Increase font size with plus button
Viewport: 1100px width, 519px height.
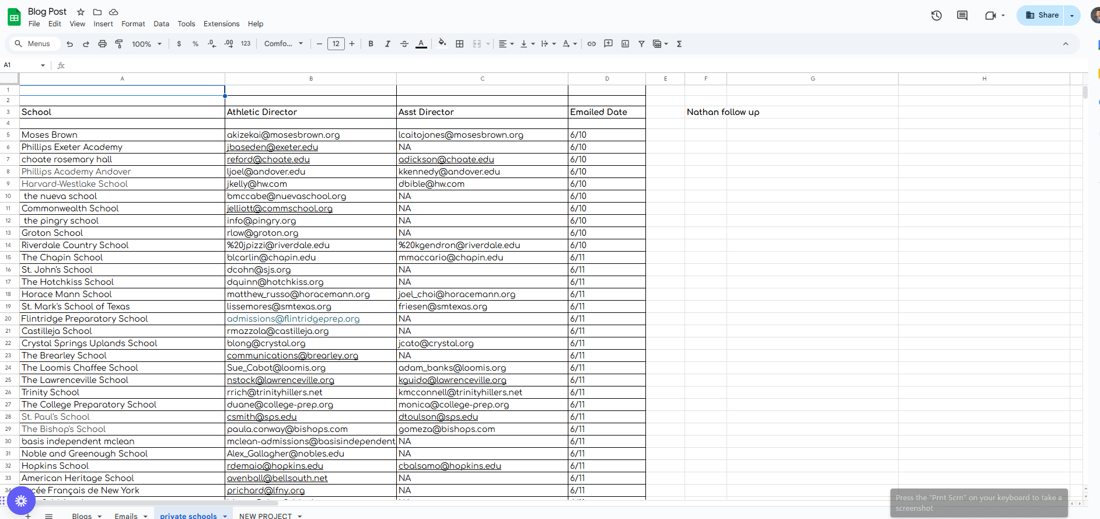click(x=352, y=44)
